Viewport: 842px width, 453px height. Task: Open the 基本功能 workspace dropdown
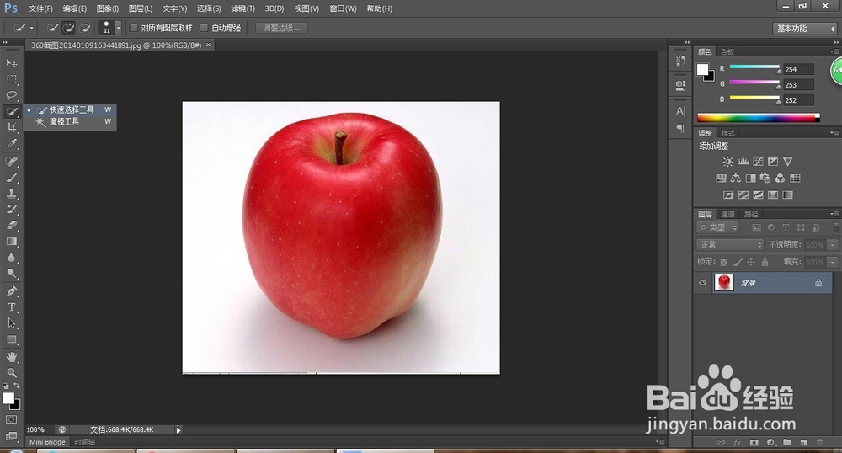(x=804, y=29)
